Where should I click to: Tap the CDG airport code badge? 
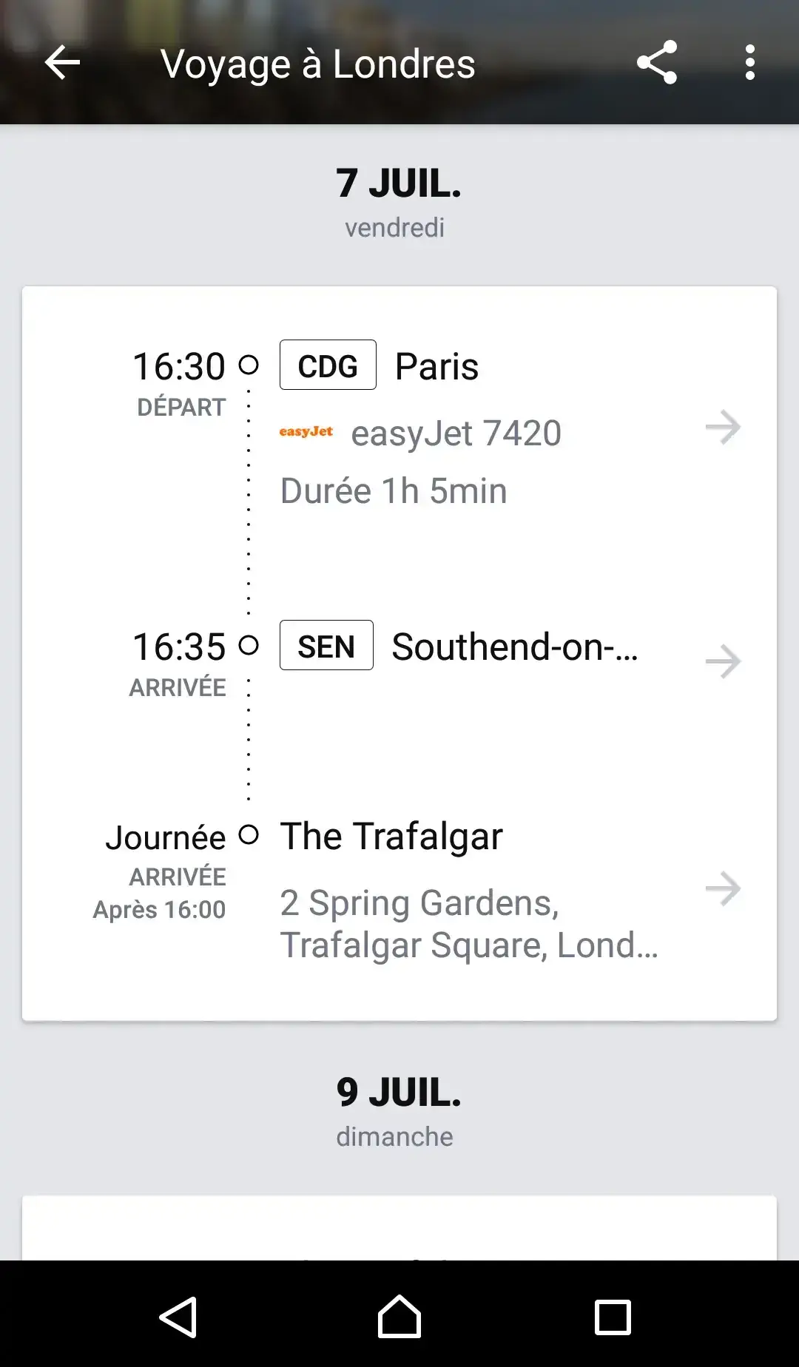[328, 365]
